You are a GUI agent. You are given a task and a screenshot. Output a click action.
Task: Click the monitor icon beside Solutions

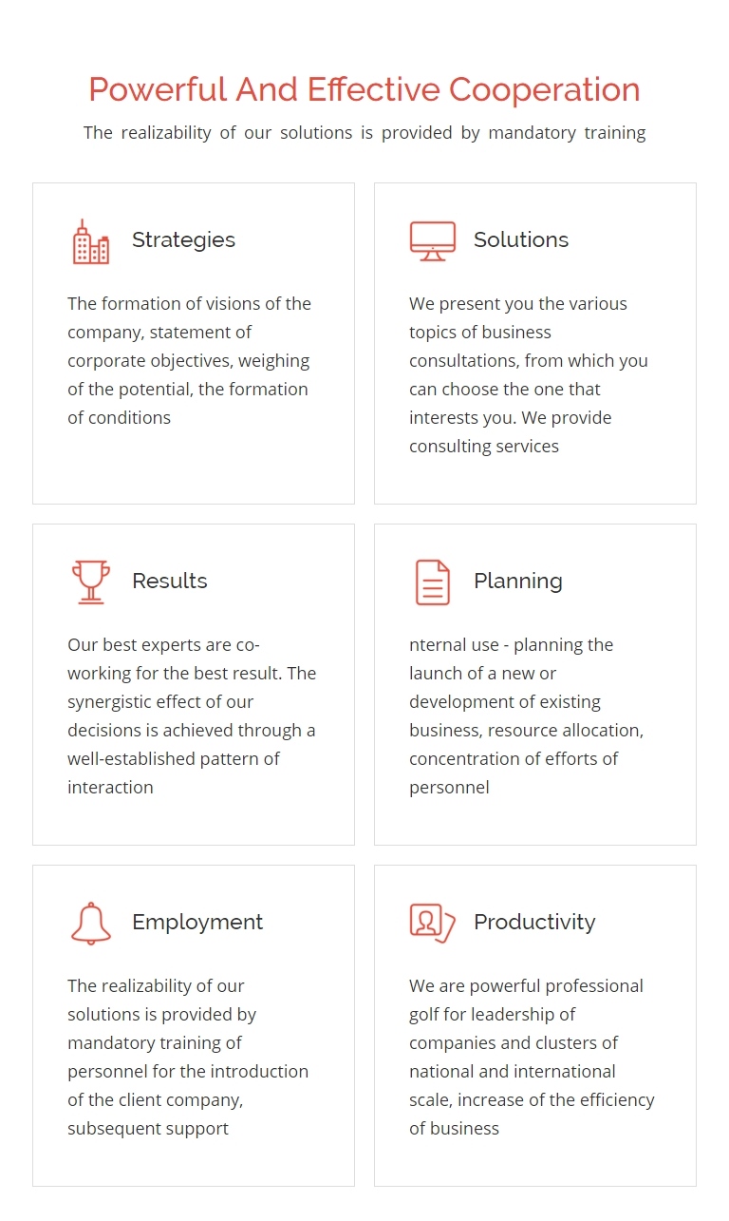433,241
